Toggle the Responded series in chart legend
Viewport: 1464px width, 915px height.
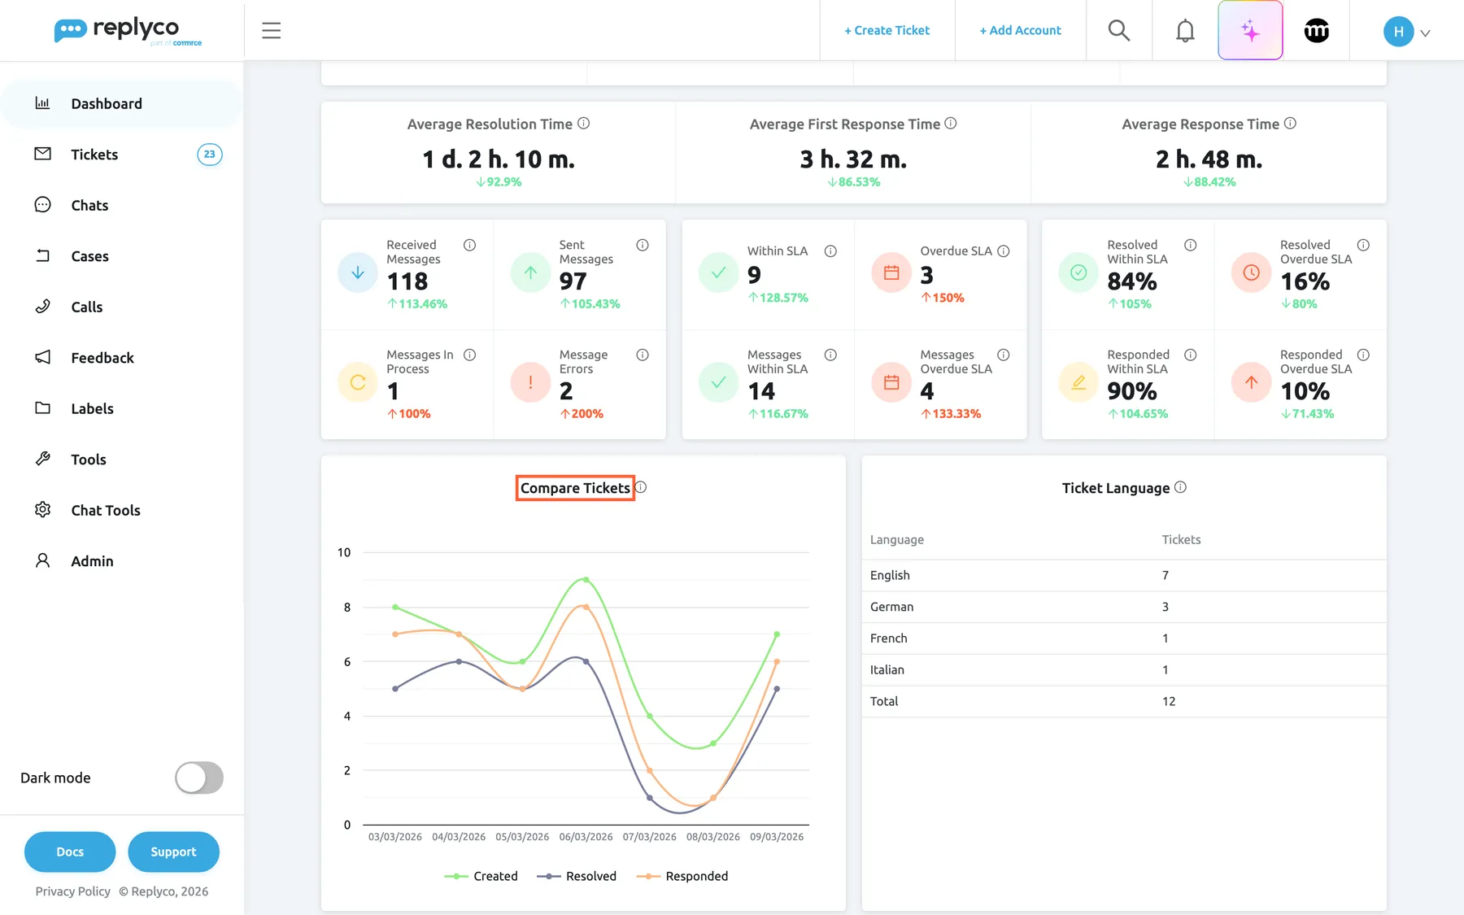(682, 876)
